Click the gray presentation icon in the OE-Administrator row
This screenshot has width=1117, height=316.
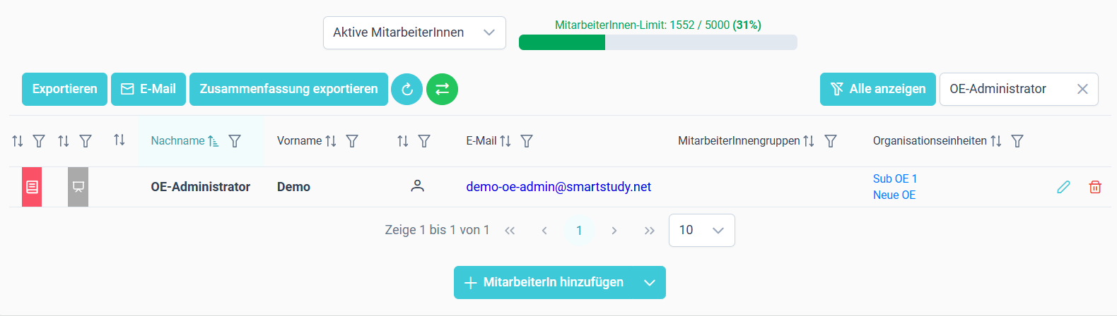coord(78,187)
